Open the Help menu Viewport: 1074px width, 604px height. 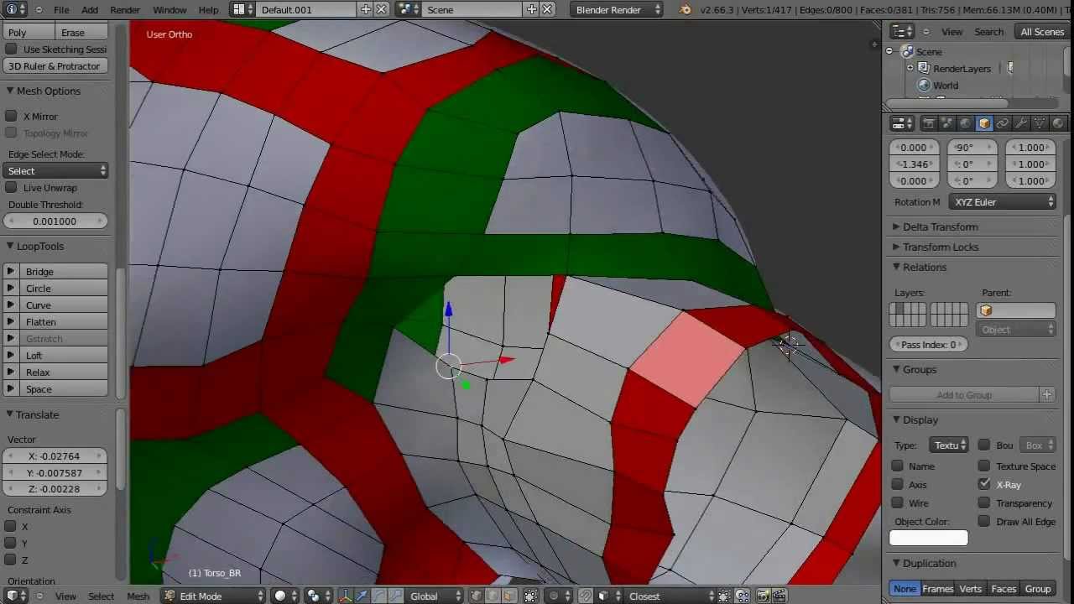(x=208, y=9)
